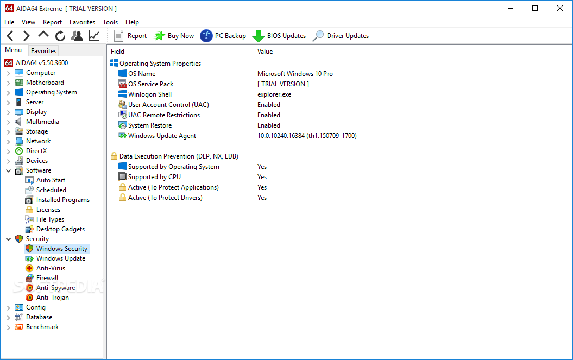Screen dimensions: 573x360
Task: Go back with the left arrow toolbar icon
Action: tap(10, 36)
